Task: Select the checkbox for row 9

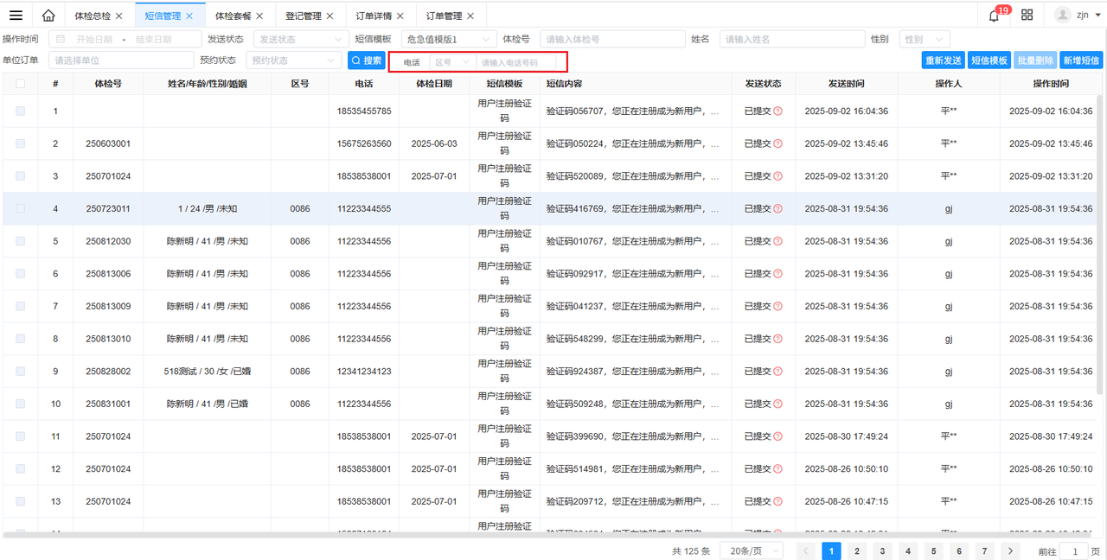Action: [x=21, y=371]
